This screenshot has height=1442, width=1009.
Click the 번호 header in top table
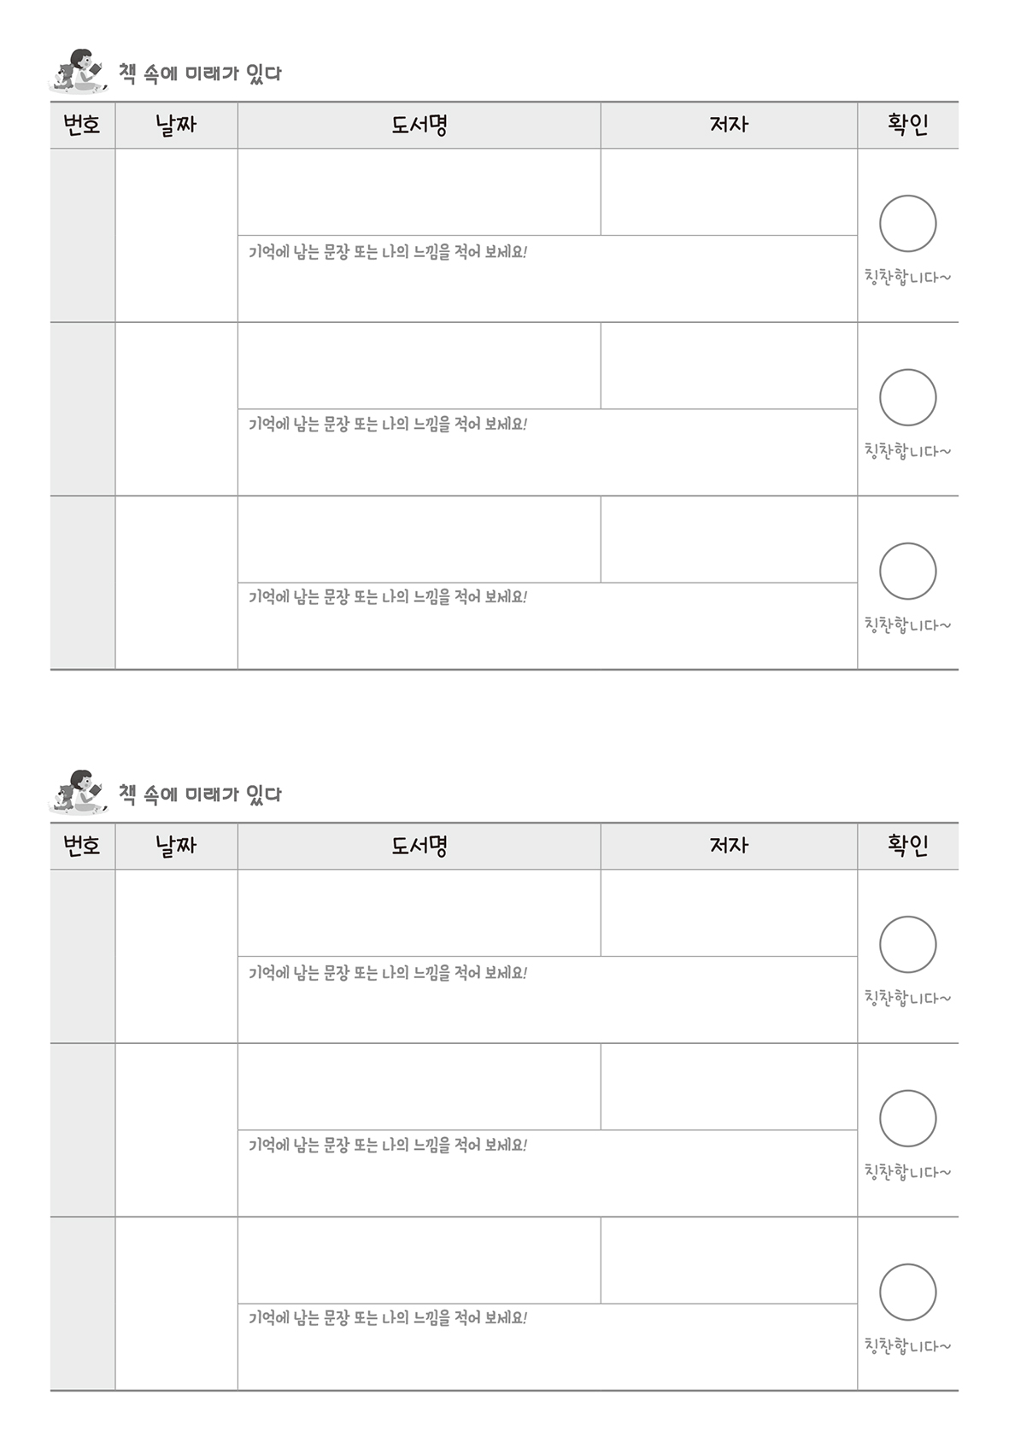tap(82, 125)
